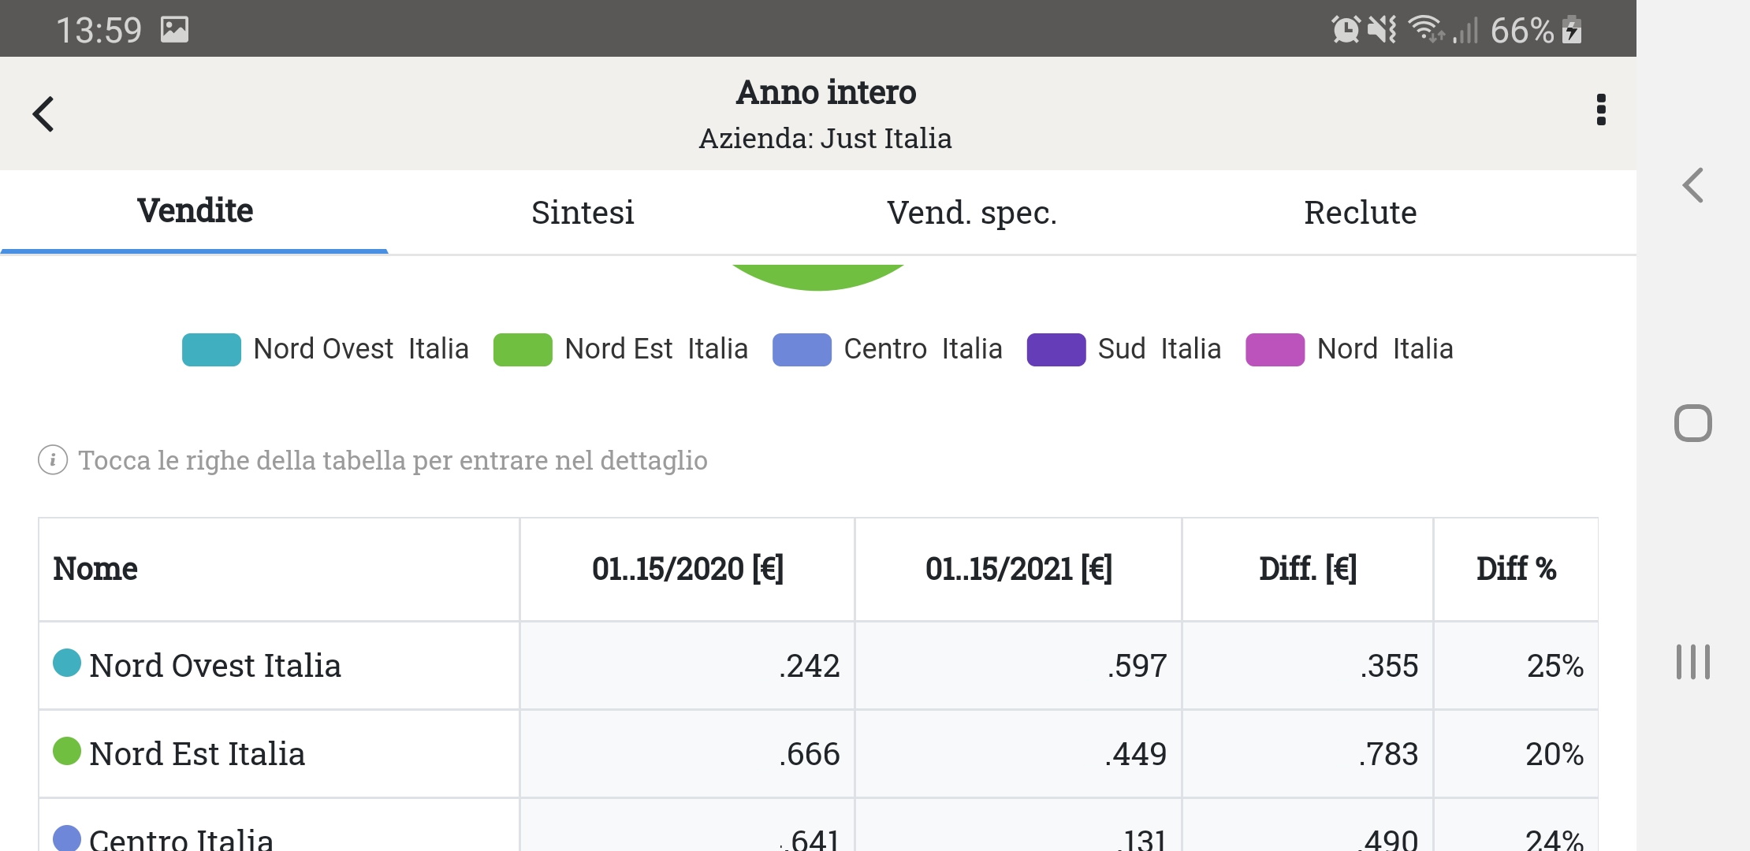The image size is (1750, 851).
Task: Click the Centro Italia legend color swatch
Action: (802, 350)
